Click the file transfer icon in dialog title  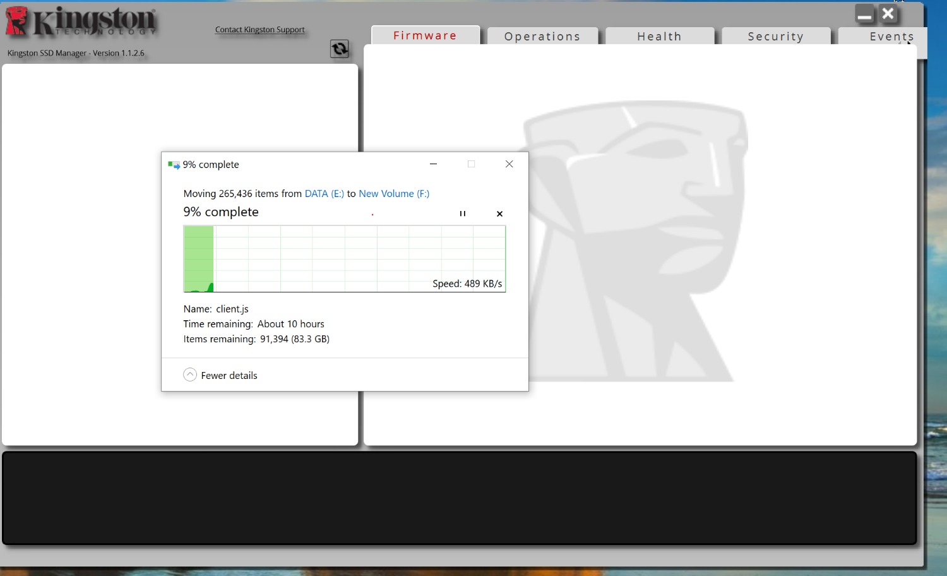click(174, 165)
